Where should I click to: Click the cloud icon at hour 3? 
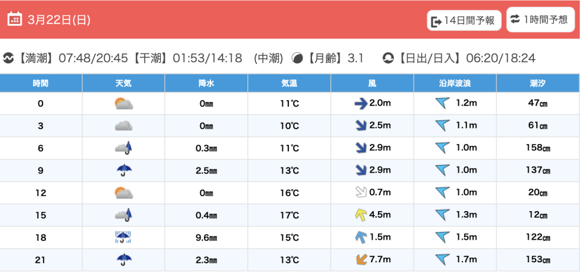click(123, 126)
